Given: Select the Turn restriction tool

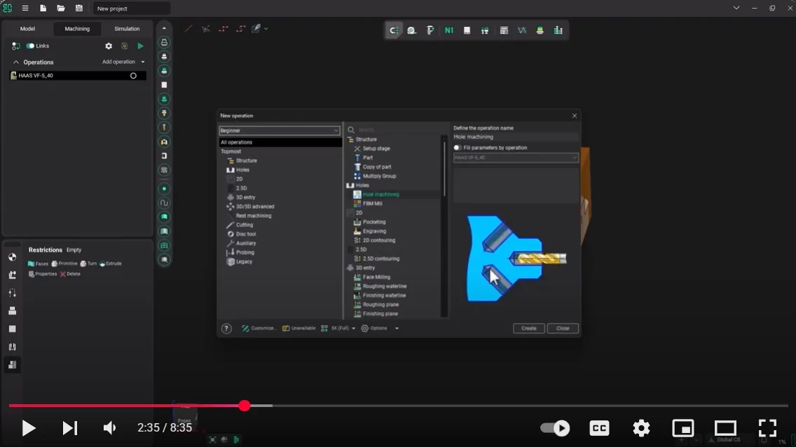Looking at the screenshot, I should click(88, 264).
